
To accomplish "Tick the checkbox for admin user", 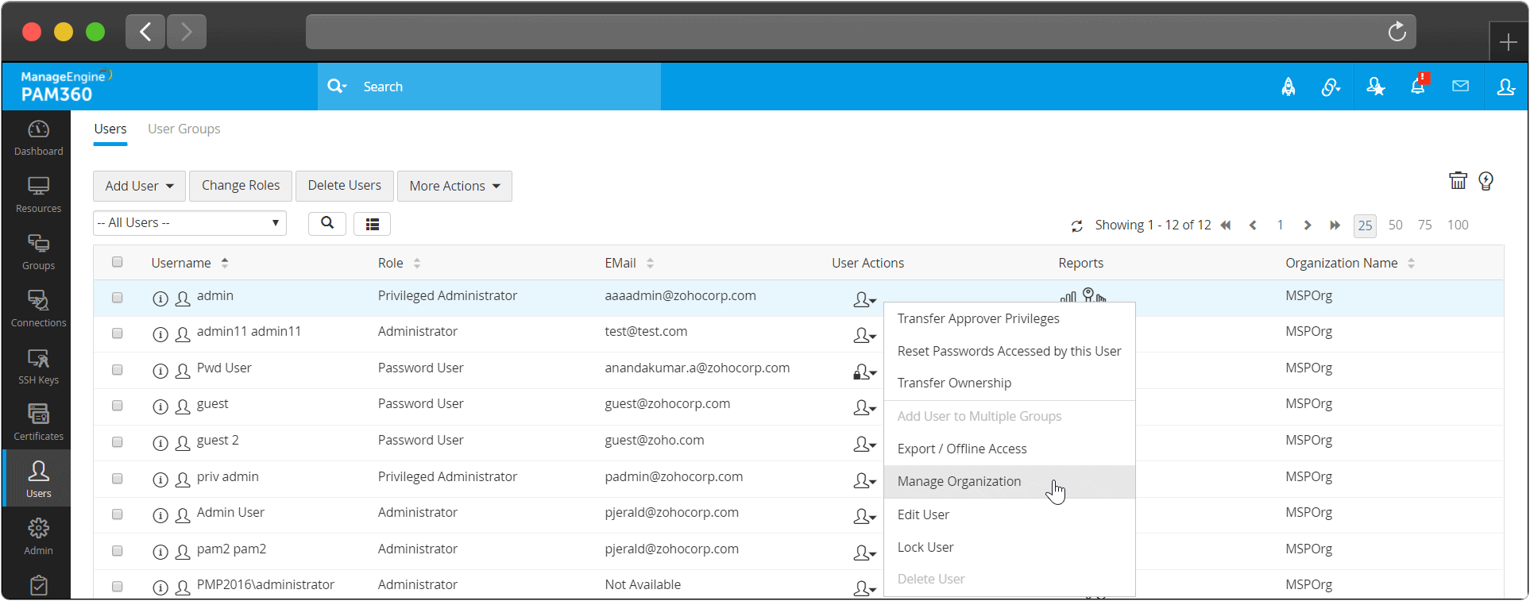I will [x=118, y=298].
